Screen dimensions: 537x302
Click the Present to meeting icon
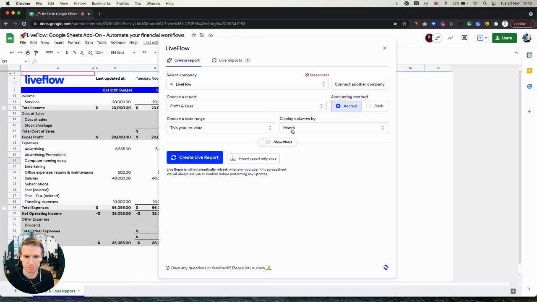(481, 38)
